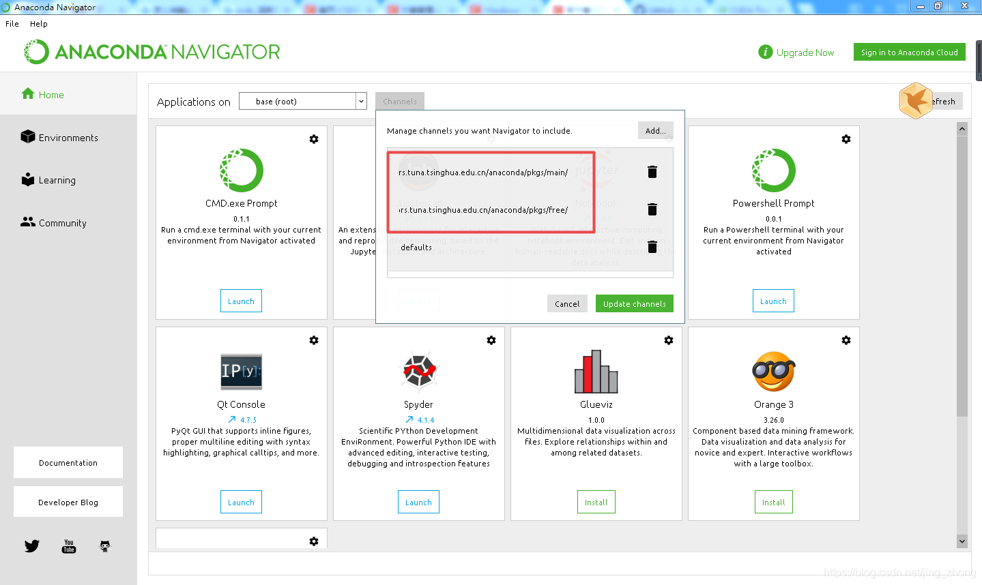Click the Community people icon
982x585 pixels.
pos(28,222)
